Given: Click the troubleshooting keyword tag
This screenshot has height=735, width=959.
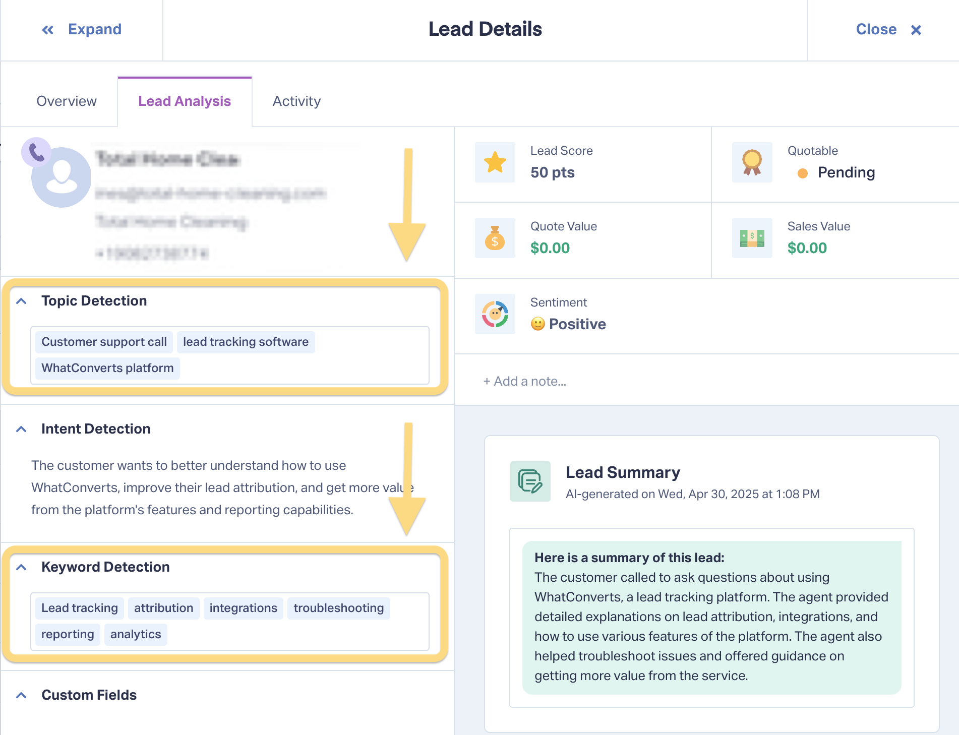Looking at the screenshot, I should click(339, 608).
